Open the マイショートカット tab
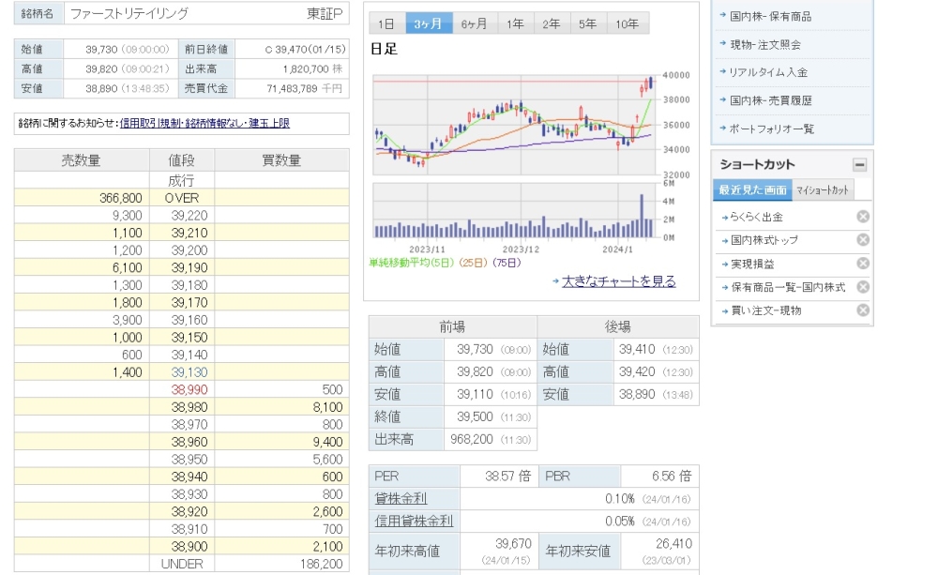The height and width of the screenshot is (575, 938). point(823,190)
